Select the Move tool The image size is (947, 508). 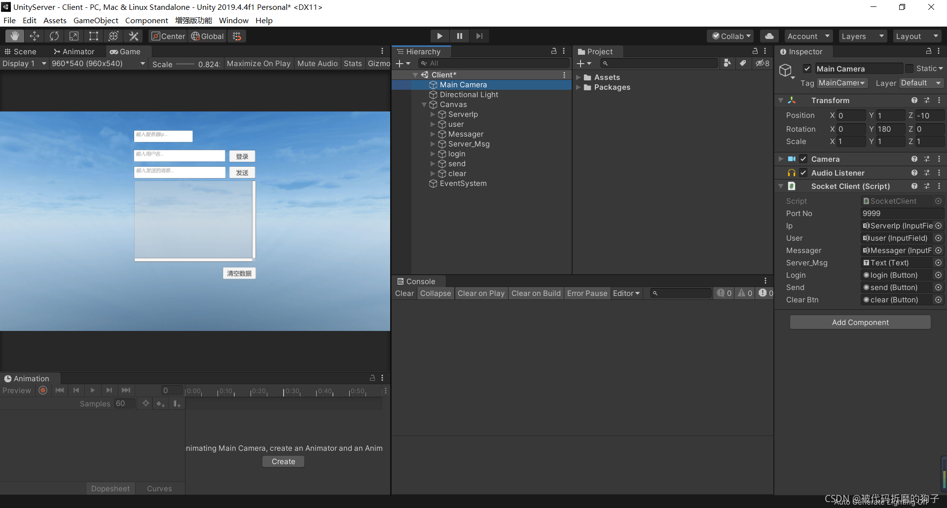tap(34, 36)
